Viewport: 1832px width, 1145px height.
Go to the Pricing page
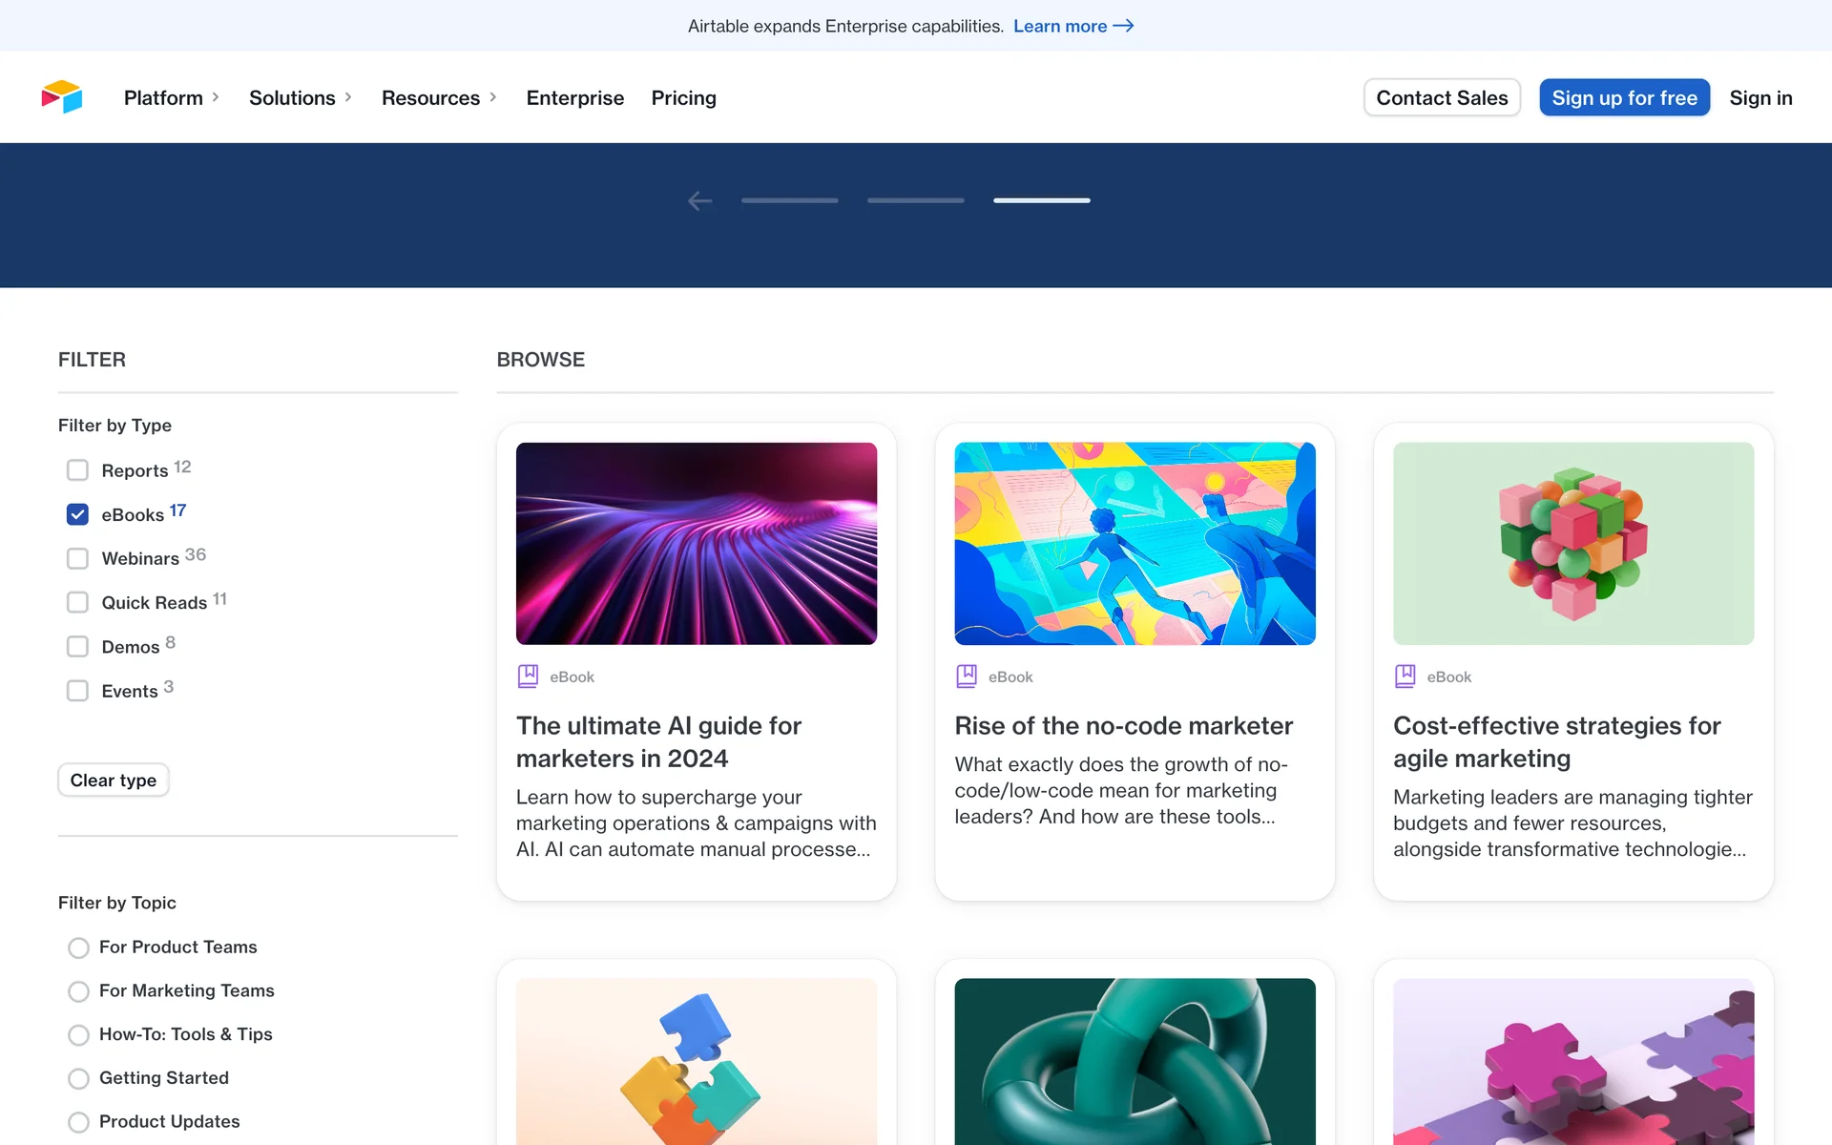coord(683,97)
